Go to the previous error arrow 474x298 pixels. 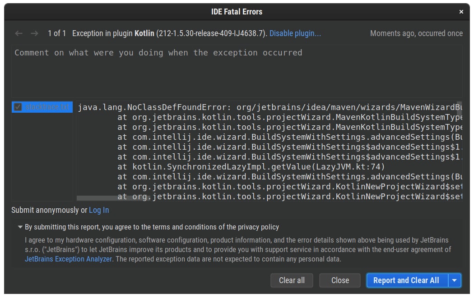[19, 33]
